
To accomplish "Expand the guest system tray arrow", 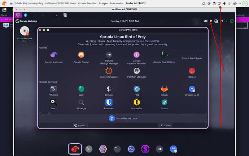I will point(227,21).
